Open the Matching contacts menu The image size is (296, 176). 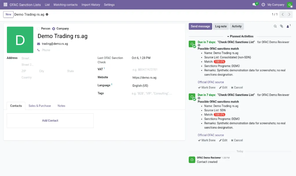point(66,5)
